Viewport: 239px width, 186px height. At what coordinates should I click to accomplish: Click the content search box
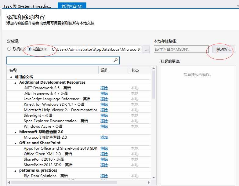(63, 60)
